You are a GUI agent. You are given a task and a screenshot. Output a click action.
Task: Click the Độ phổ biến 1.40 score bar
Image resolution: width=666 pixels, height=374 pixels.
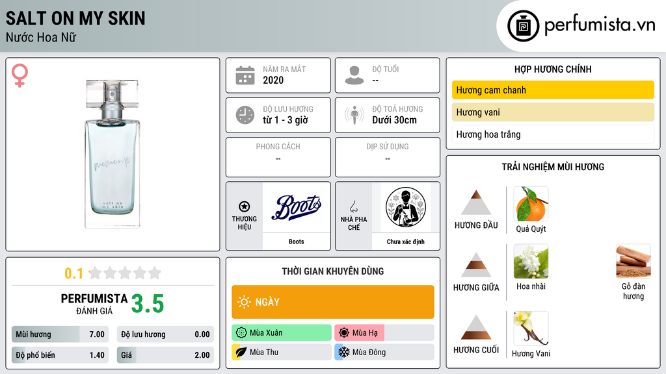60,355
